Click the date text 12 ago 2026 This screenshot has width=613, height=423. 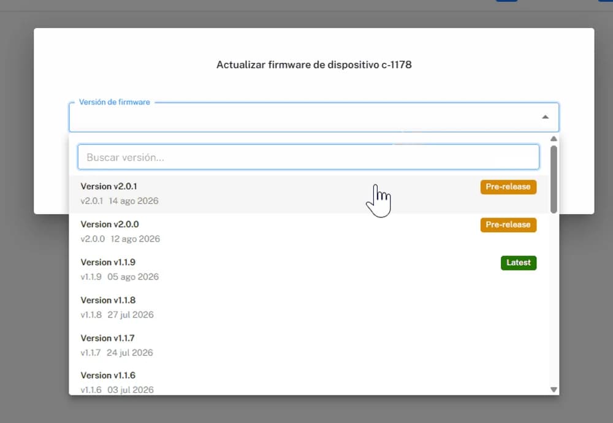click(135, 239)
